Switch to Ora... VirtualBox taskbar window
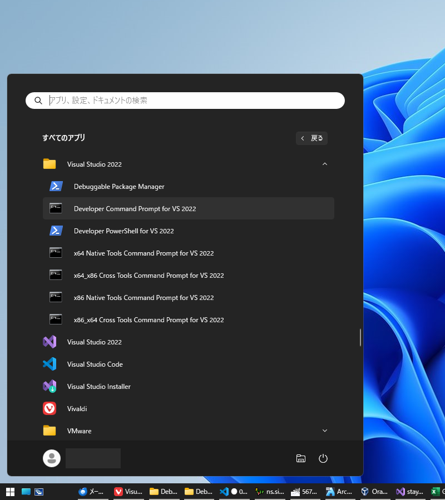This screenshot has width=445, height=500. (374, 492)
